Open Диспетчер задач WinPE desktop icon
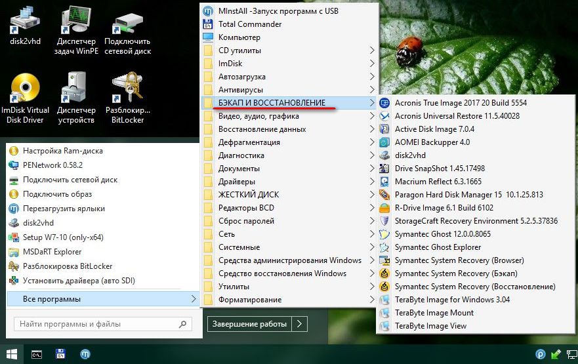 pyautogui.click(x=76, y=30)
